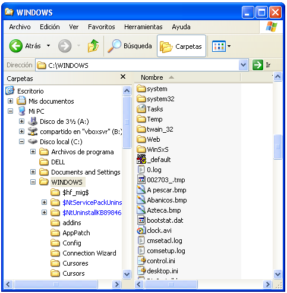Viewport: 287px width, 293px height.
Task: Select the Tasks scheduled folder icon
Action: pyautogui.click(x=141, y=109)
